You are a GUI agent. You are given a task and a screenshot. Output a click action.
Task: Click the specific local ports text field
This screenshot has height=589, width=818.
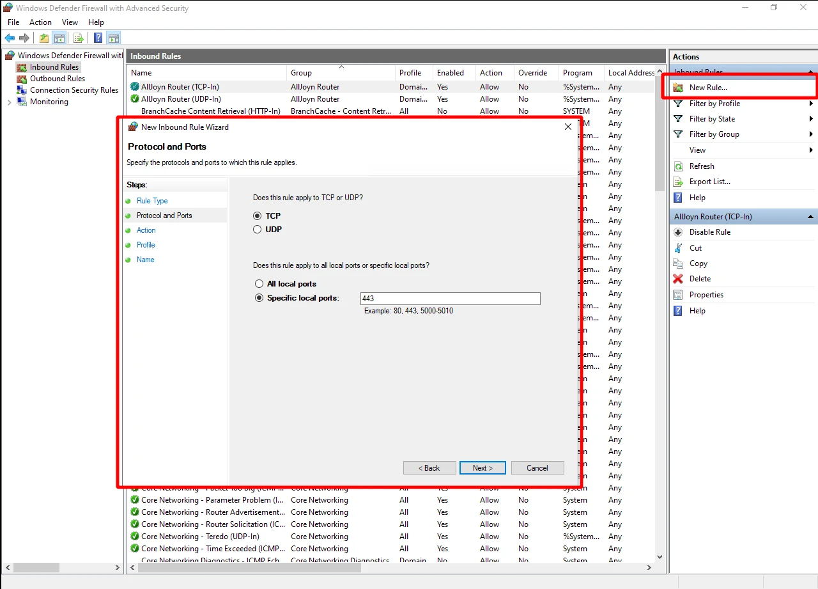point(450,299)
